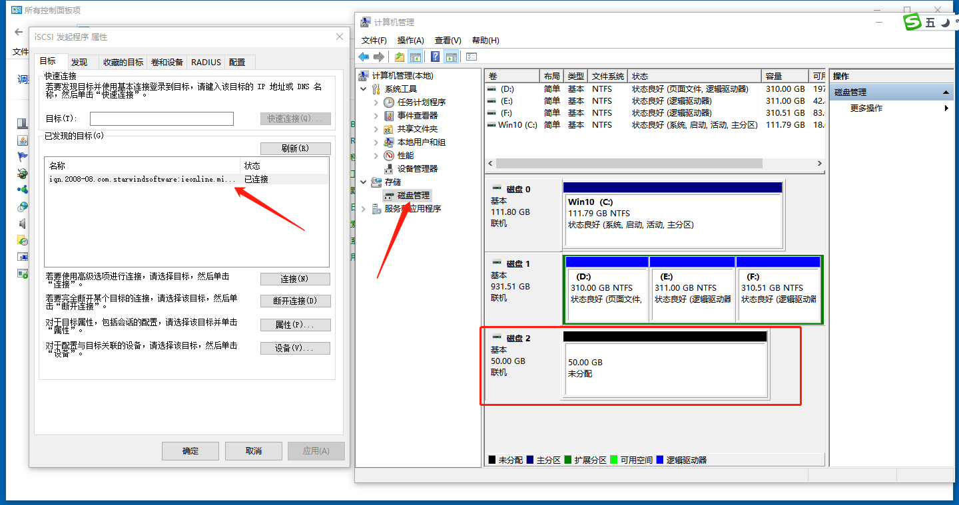The height and width of the screenshot is (505, 959).
Task: Click the speaker sound icon in control panel
Action: [x=23, y=224]
